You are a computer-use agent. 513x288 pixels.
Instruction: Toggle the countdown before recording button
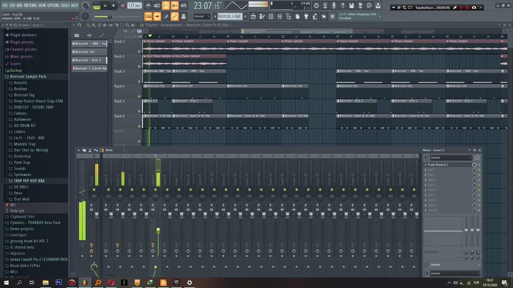pos(166,6)
